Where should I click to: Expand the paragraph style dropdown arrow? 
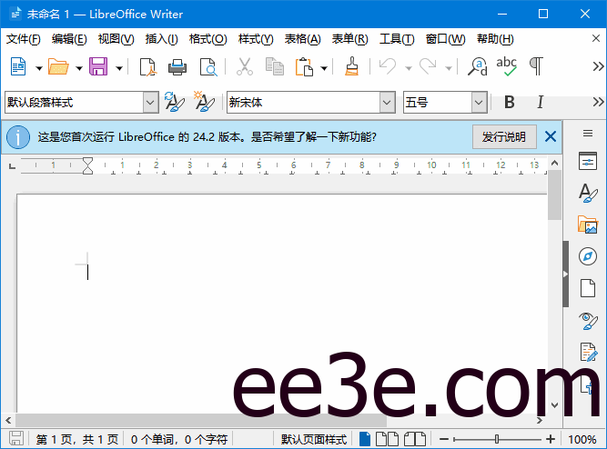point(150,103)
